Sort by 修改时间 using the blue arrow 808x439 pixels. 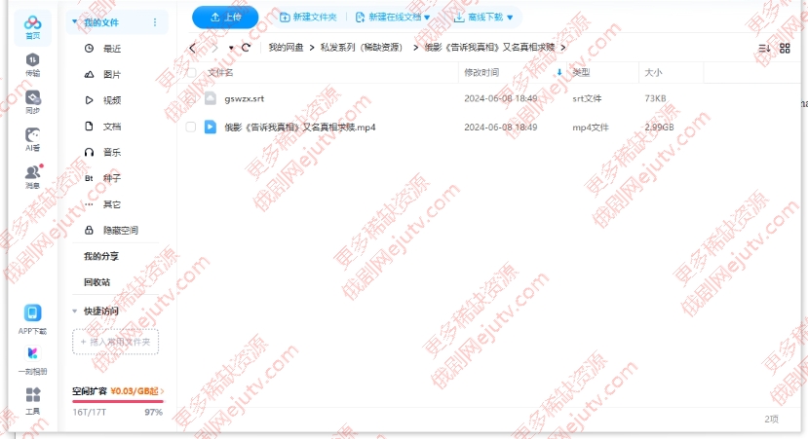[x=559, y=73]
